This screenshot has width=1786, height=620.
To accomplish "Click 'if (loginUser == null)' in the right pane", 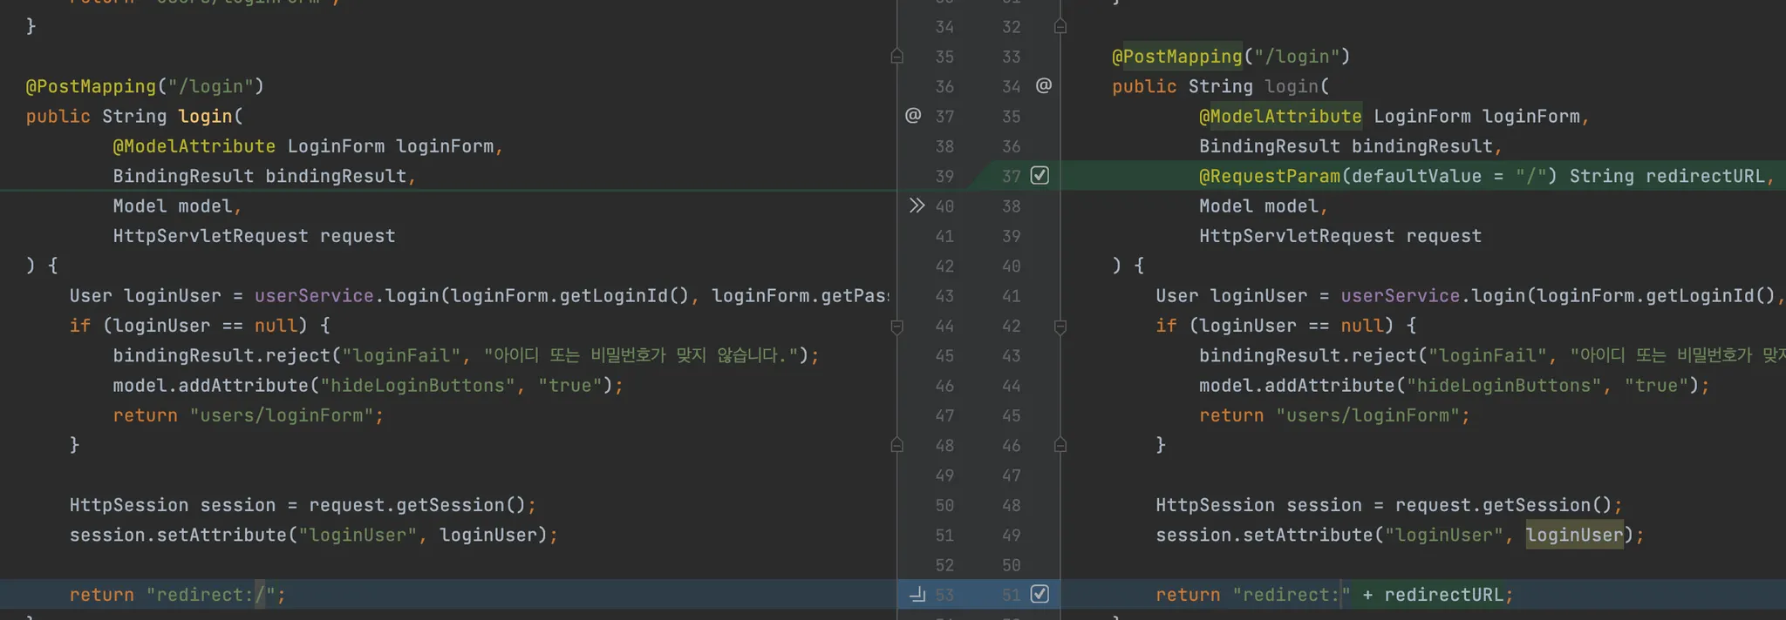I will click(1275, 326).
